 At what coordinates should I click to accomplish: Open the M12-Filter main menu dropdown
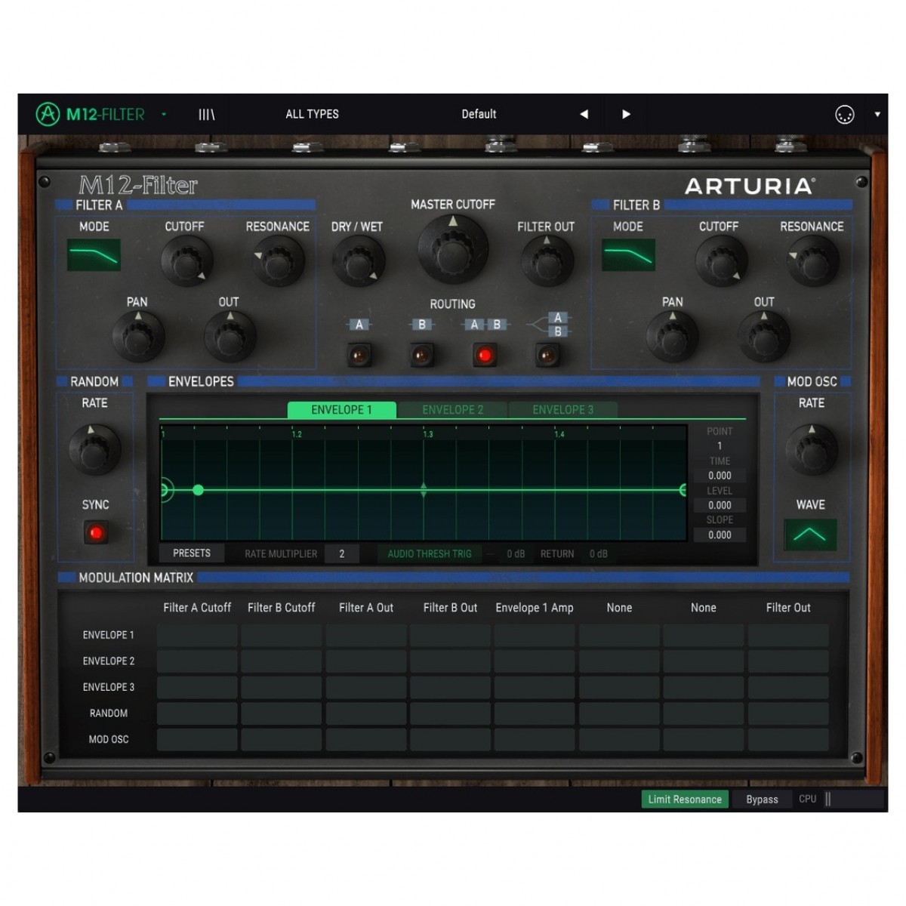click(164, 115)
